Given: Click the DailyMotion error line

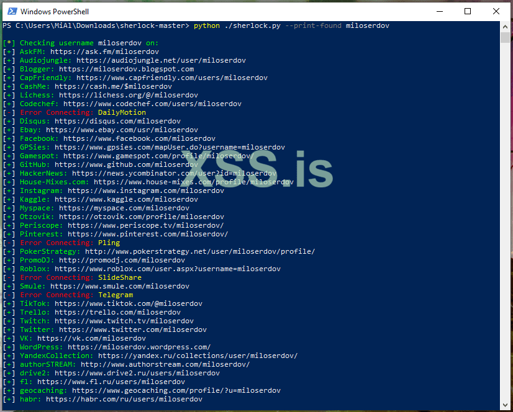Looking at the screenshot, I should (75, 112).
